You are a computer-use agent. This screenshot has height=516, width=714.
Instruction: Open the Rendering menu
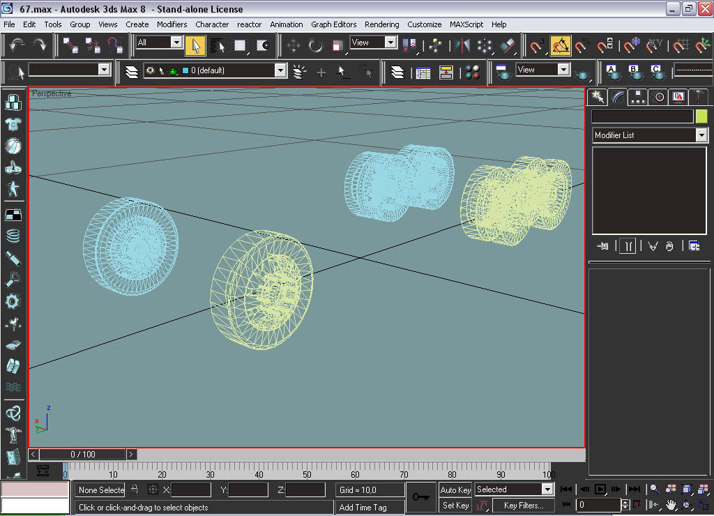[381, 24]
